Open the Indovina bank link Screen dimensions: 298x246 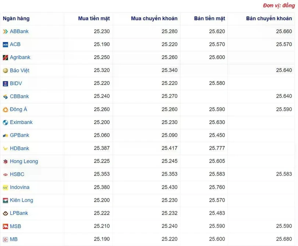click(x=19, y=187)
